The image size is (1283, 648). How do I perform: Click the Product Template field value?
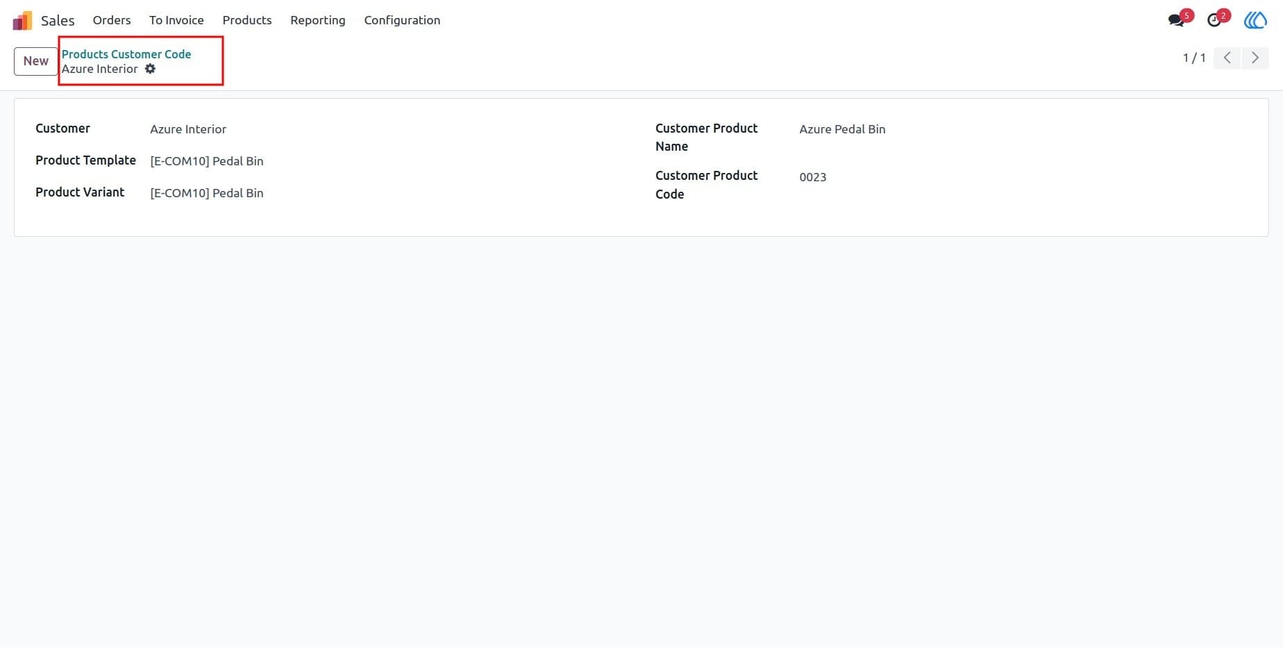[207, 161]
